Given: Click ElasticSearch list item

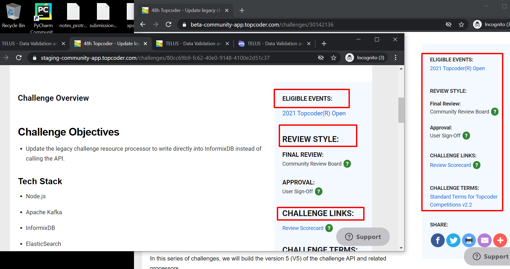Looking at the screenshot, I should (x=43, y=244).
